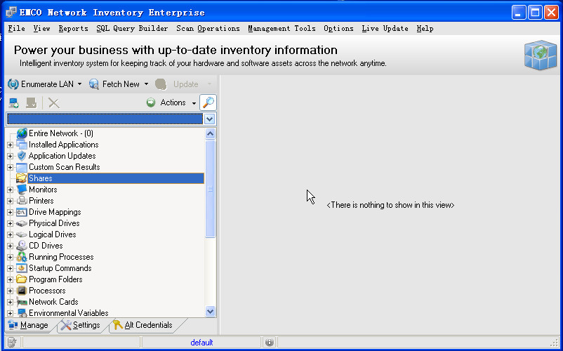Screen dimensions: 563x351
Task: Click the status bar lock icon
Action: 270,343
